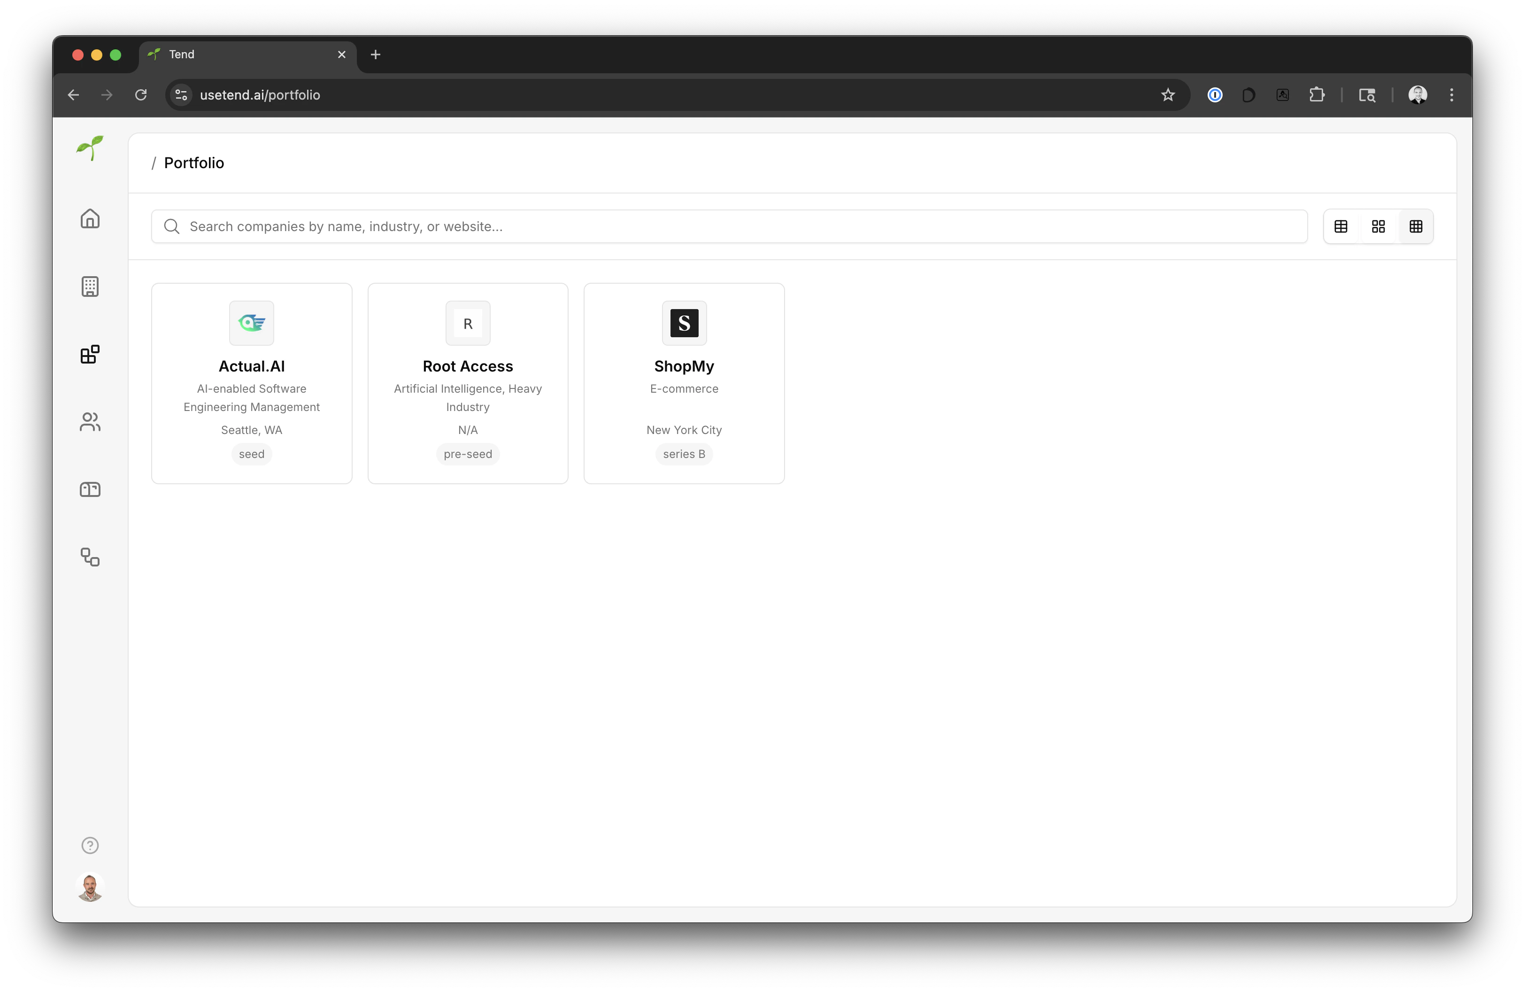This screenshot has width=1525, height=992.
Task: Click the Portfolio breadcrumb link
Action: pyautogui.click(x=193, y=163)
